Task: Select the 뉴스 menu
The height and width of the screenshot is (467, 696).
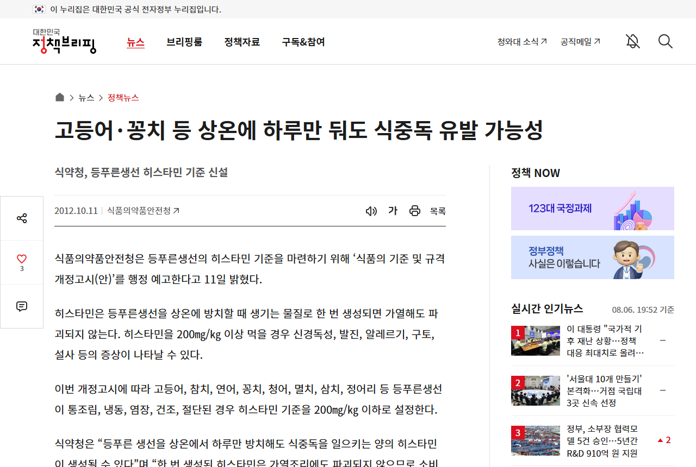Action: (135, 42)
